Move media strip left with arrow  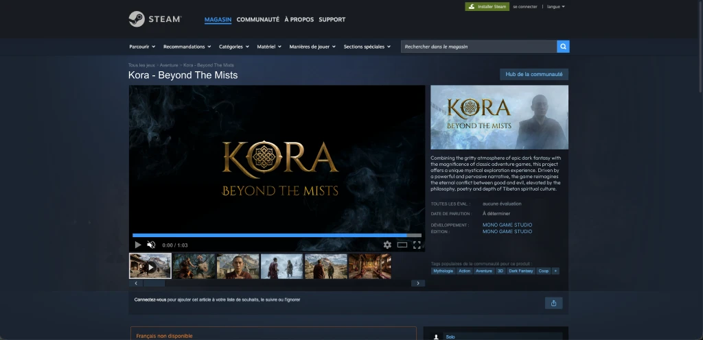coord(136,283)
